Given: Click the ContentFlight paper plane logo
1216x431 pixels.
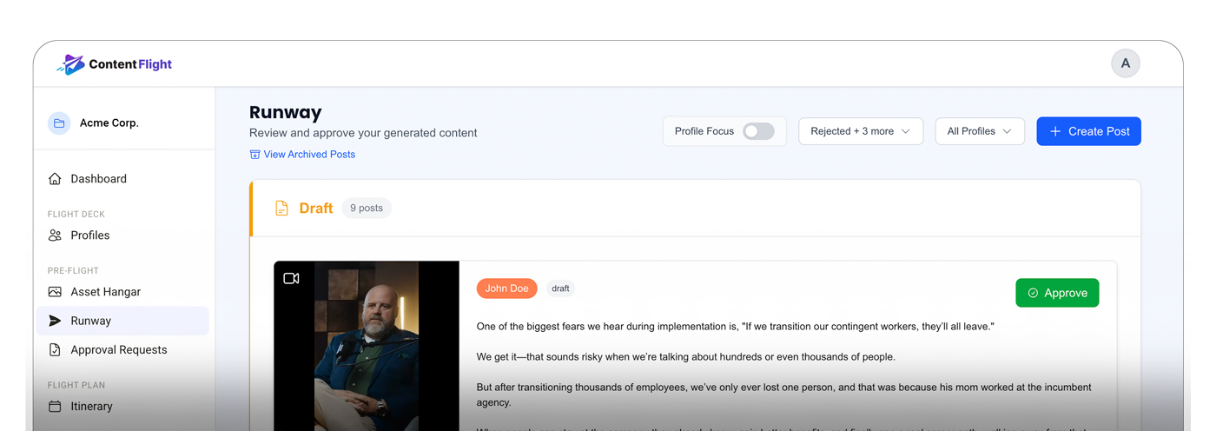Looking at the screenshot, I should [x=71, y=63].
